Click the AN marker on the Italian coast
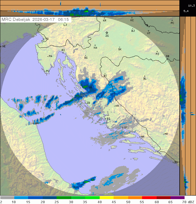This screenshot has height=204, width=196. point(34,123)
